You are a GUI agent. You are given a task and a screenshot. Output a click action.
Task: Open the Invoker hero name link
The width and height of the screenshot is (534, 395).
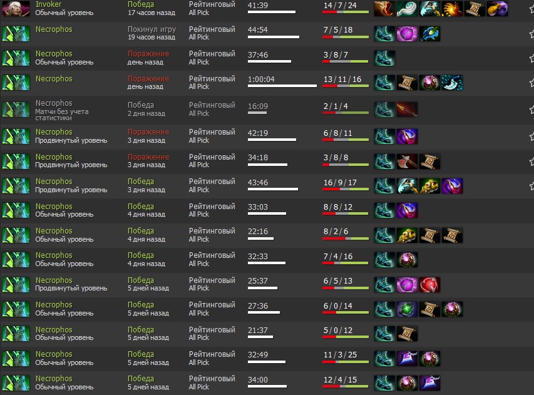[x=48, y=4]
